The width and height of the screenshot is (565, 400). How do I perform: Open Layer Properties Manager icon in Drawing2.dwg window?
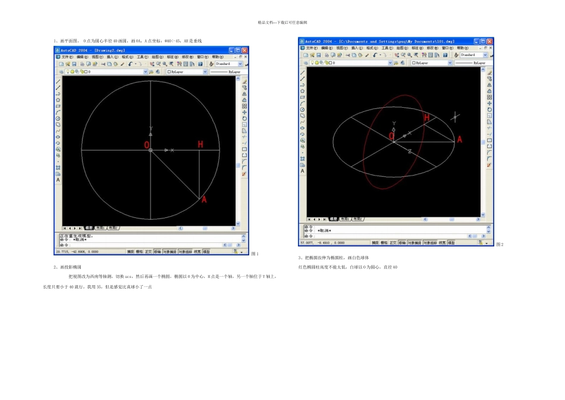(61, 71)
